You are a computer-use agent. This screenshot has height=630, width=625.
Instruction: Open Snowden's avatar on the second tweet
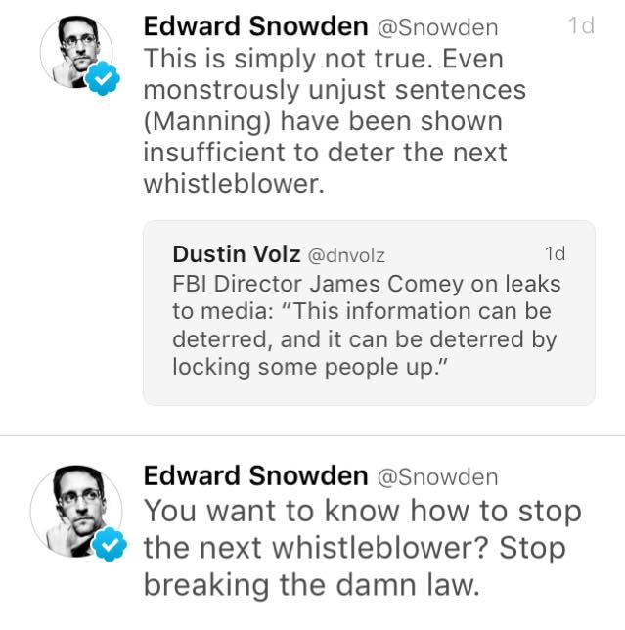76,511
